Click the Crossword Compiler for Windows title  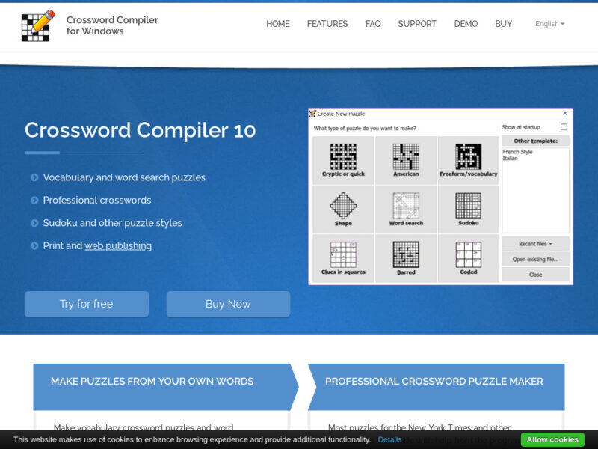[x=112, y=25]
